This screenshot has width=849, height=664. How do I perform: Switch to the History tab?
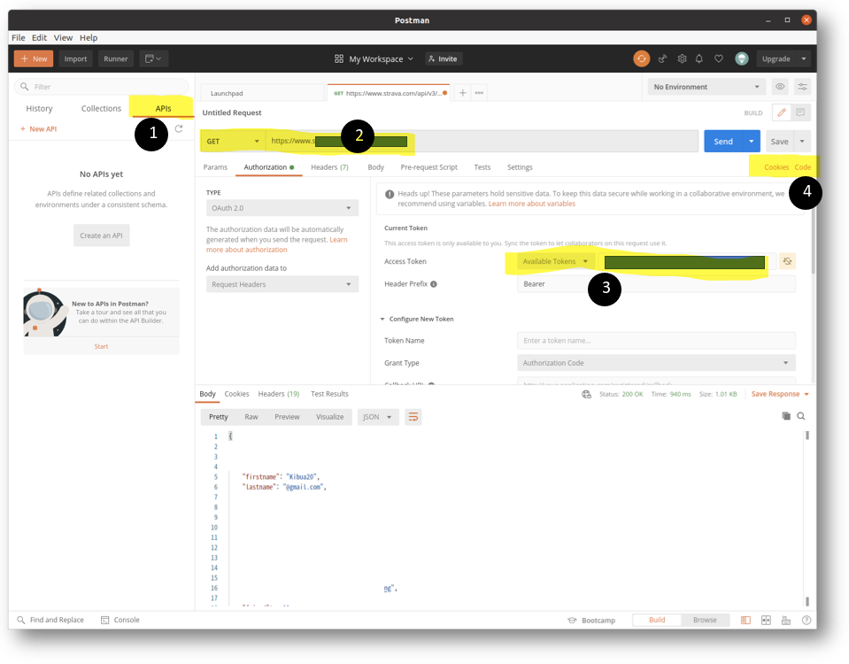(x=39, y=108)
